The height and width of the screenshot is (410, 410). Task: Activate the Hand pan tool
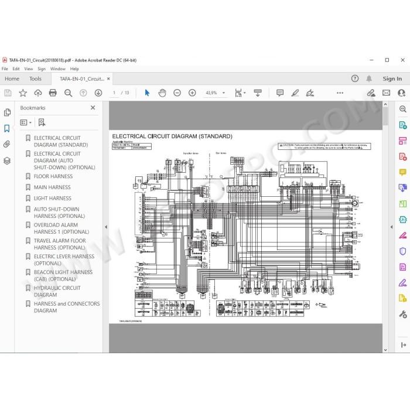[x=162, y=93]
